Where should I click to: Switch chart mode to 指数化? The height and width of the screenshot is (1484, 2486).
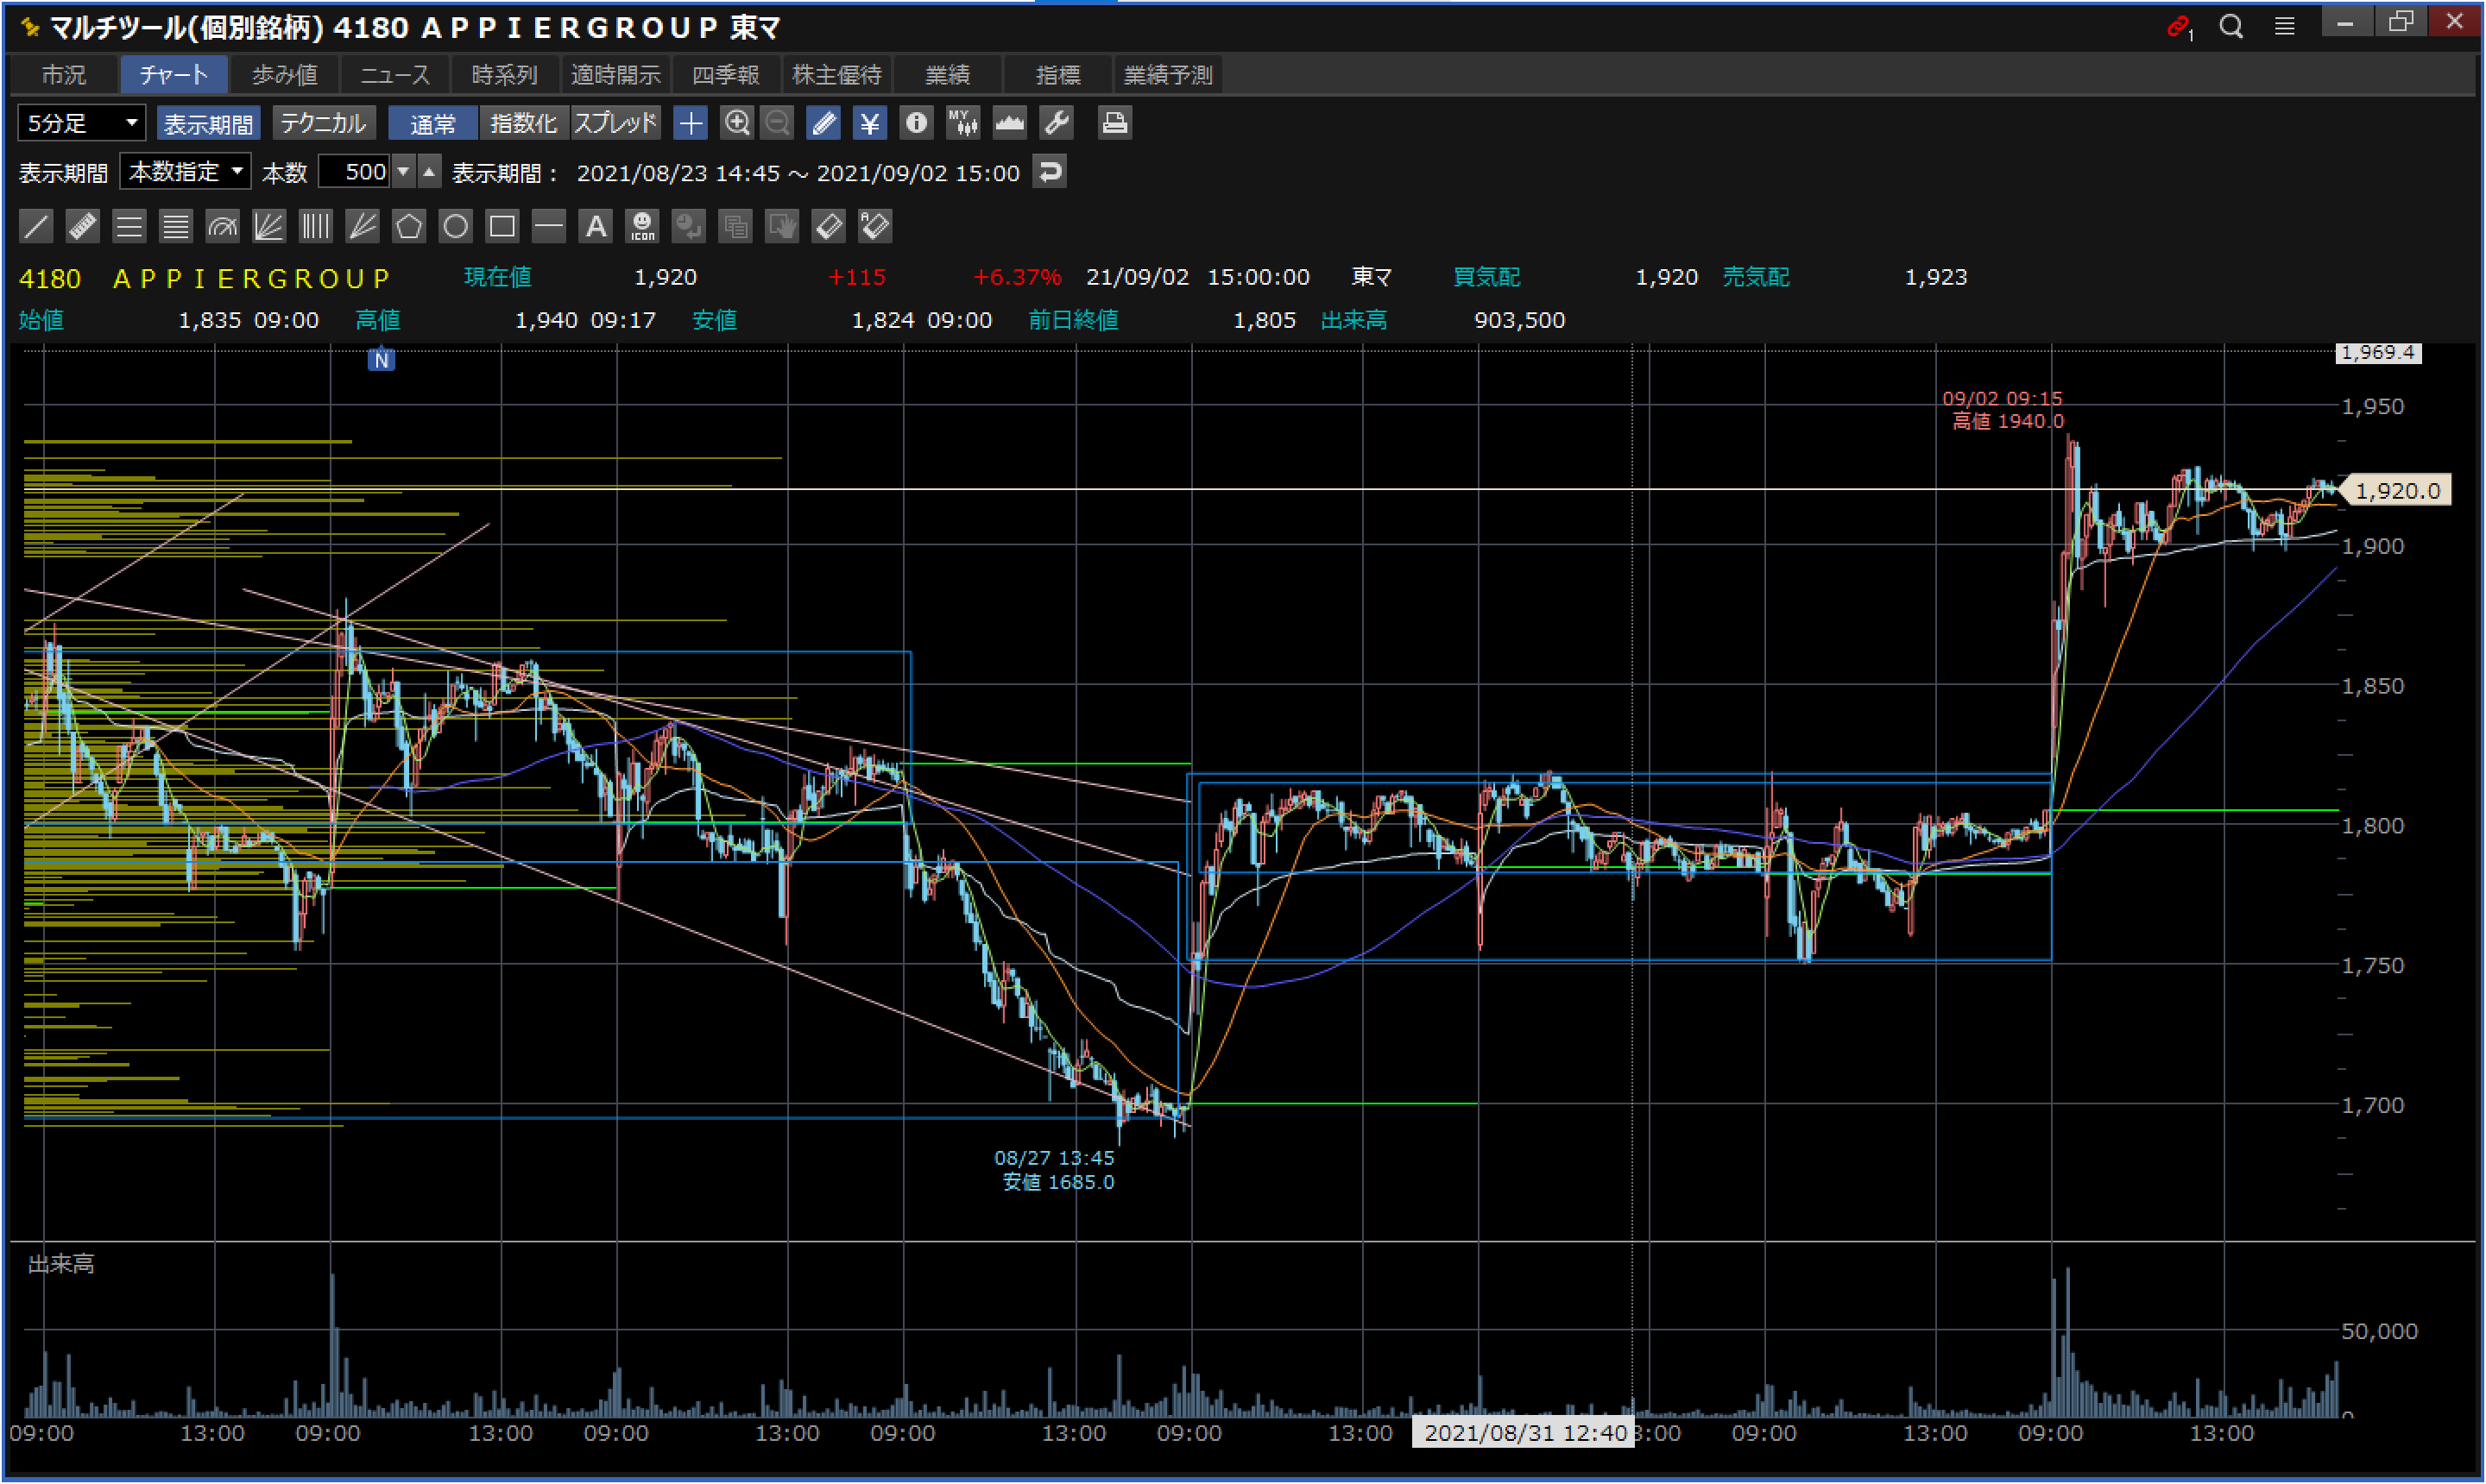[522, 123]
